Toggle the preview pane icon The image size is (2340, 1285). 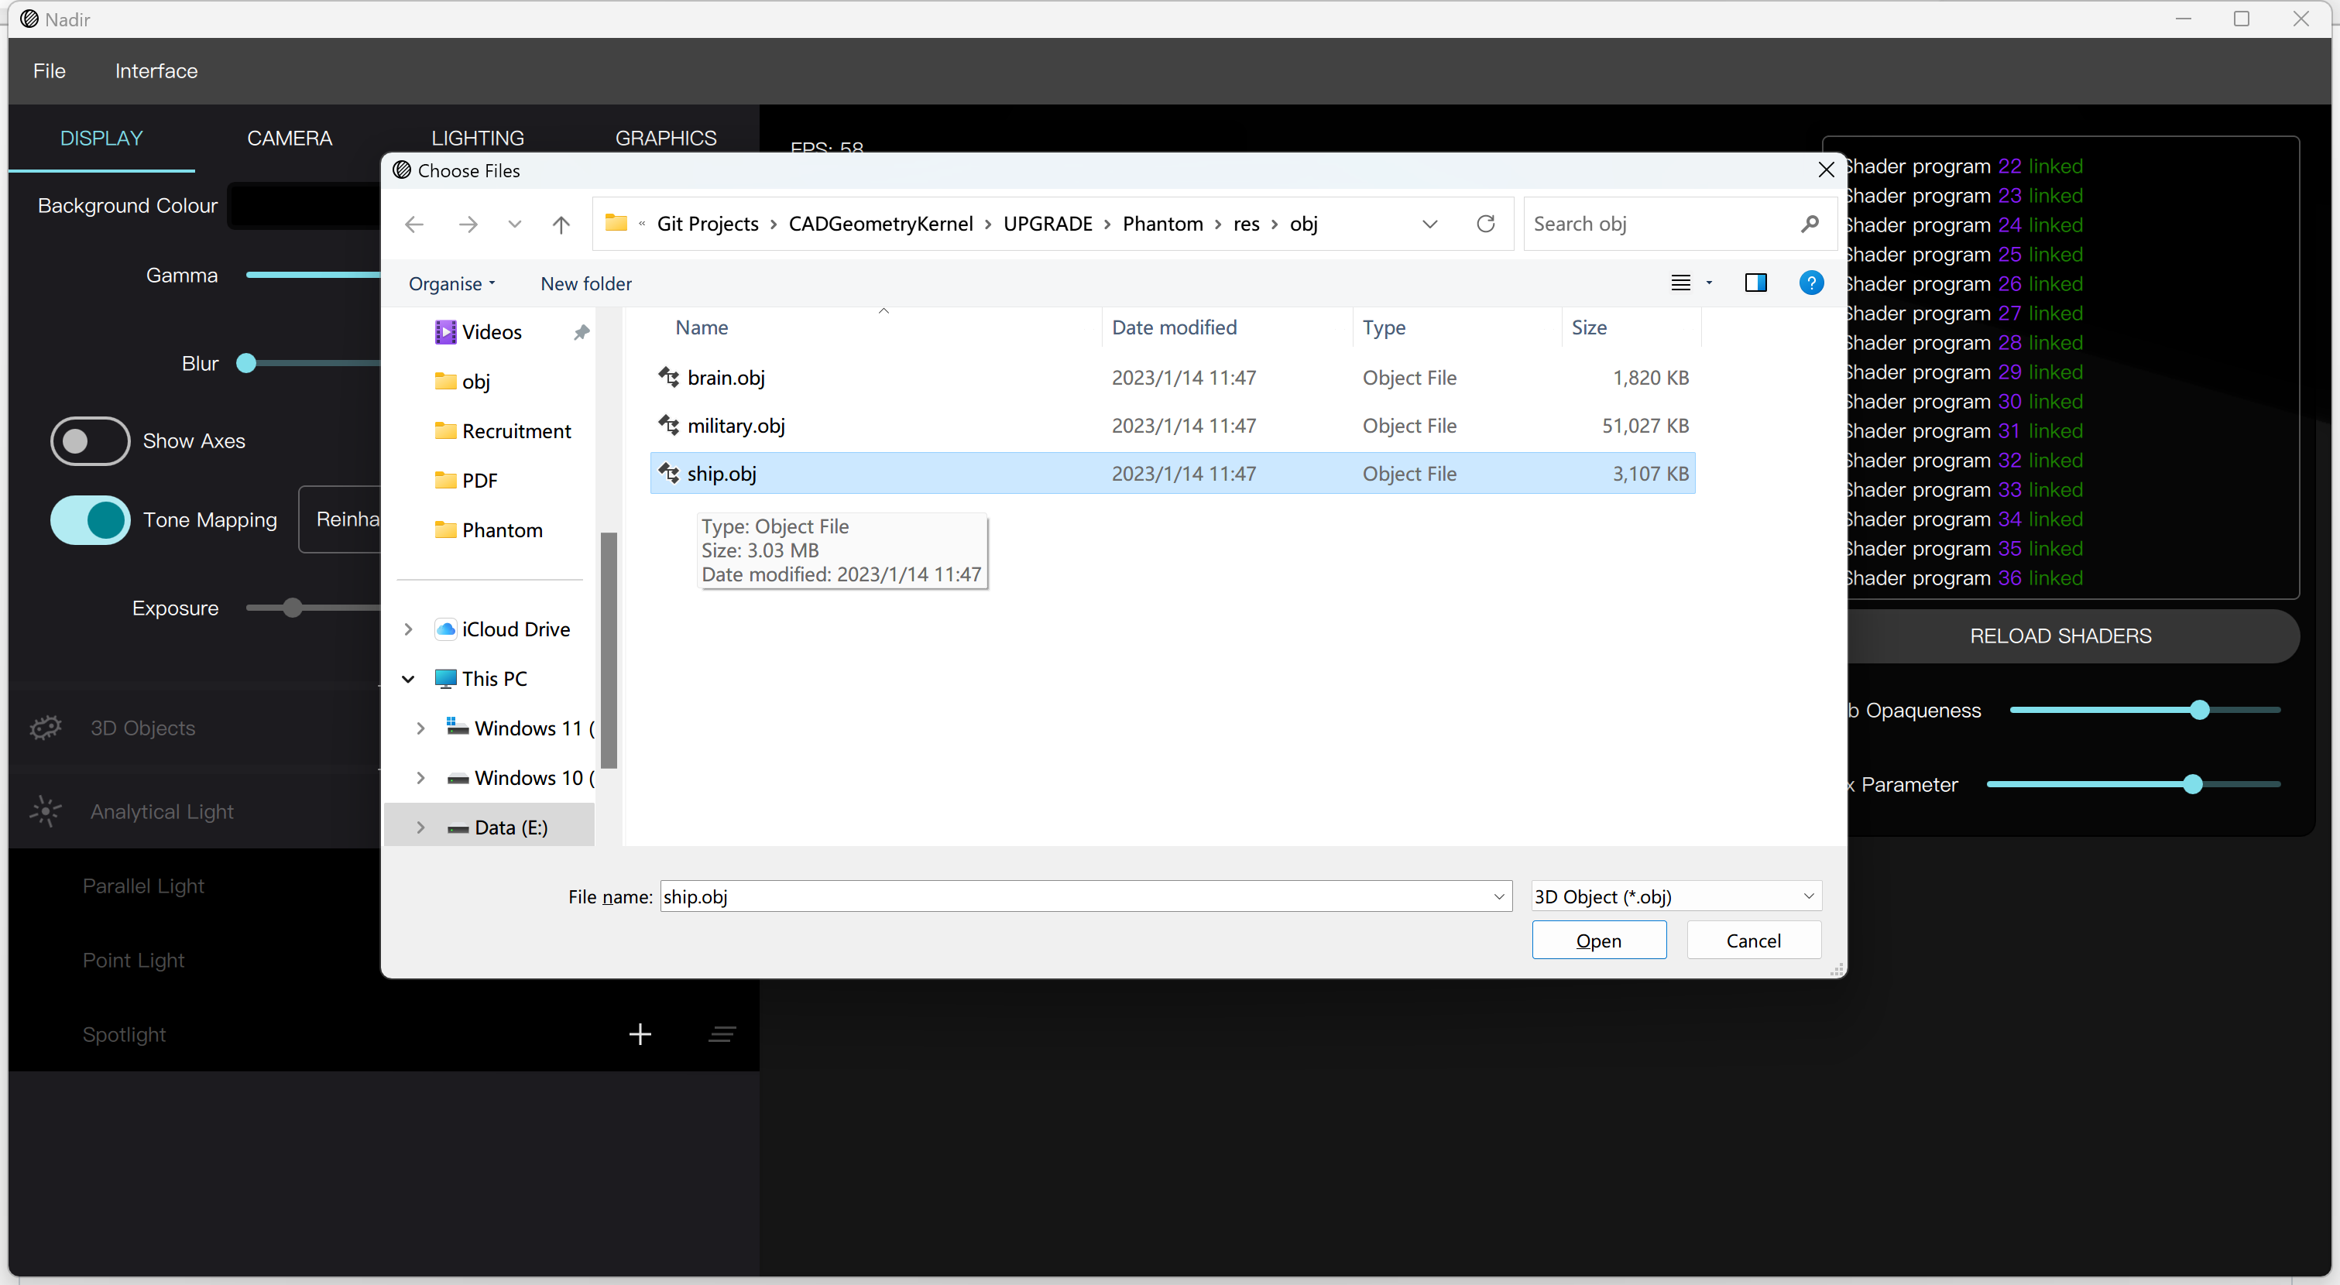pyautogui.click(x=1755, y=283)
